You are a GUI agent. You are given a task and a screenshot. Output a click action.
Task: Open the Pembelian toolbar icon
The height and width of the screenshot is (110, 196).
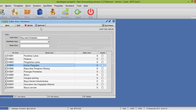(x=14, y=13)
